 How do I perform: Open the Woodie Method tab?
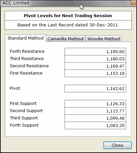103,39
